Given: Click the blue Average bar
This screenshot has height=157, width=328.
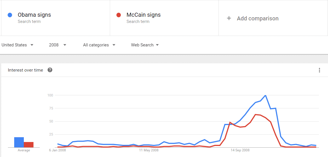Looking at the screenshot, I should pos(19,142).
